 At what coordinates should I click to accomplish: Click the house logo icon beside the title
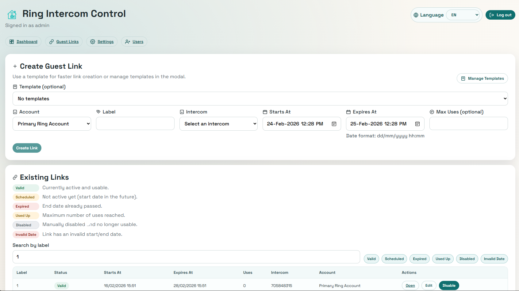pyautogui.click(x=12, y=14)
